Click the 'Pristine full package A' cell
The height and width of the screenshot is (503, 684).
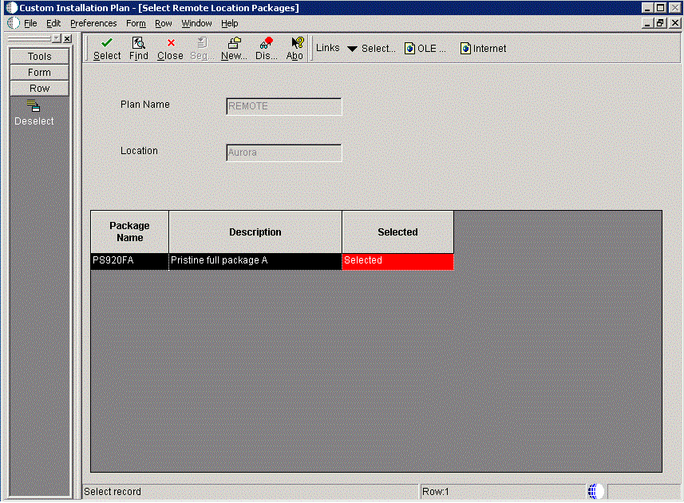tap(255, 261)
